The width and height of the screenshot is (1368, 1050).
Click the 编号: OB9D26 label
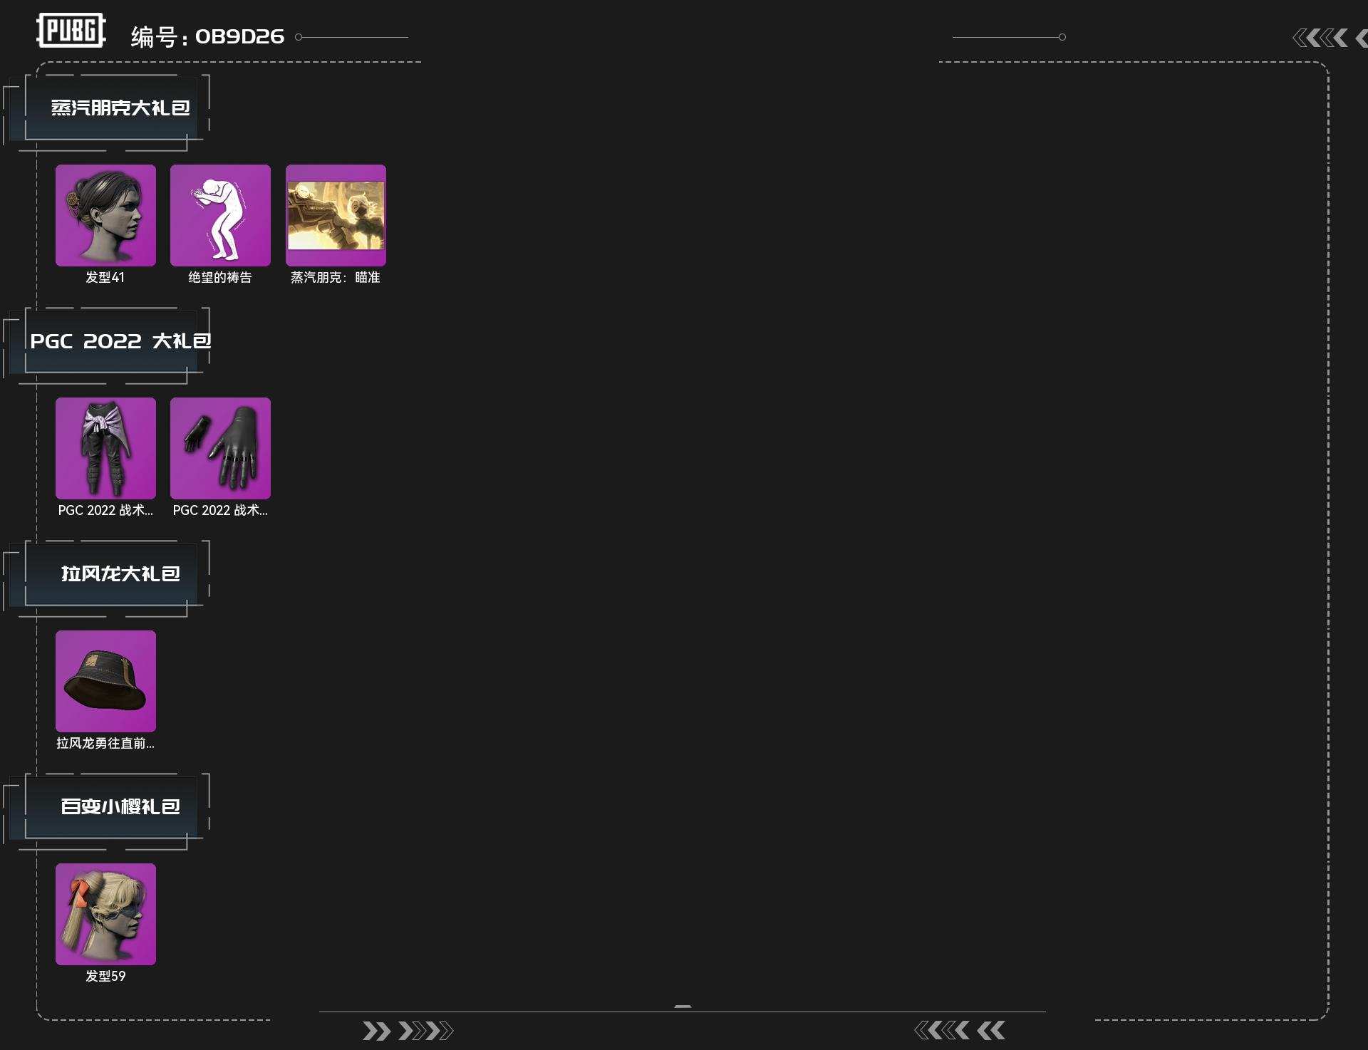(207, 36)
